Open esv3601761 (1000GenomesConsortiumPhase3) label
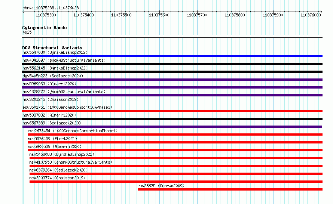333x204 pixels. point(67,107)
